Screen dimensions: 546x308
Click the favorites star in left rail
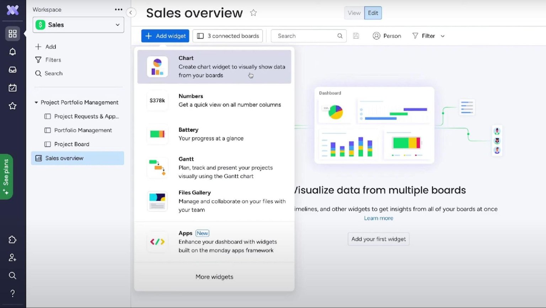tap(12, 106)
